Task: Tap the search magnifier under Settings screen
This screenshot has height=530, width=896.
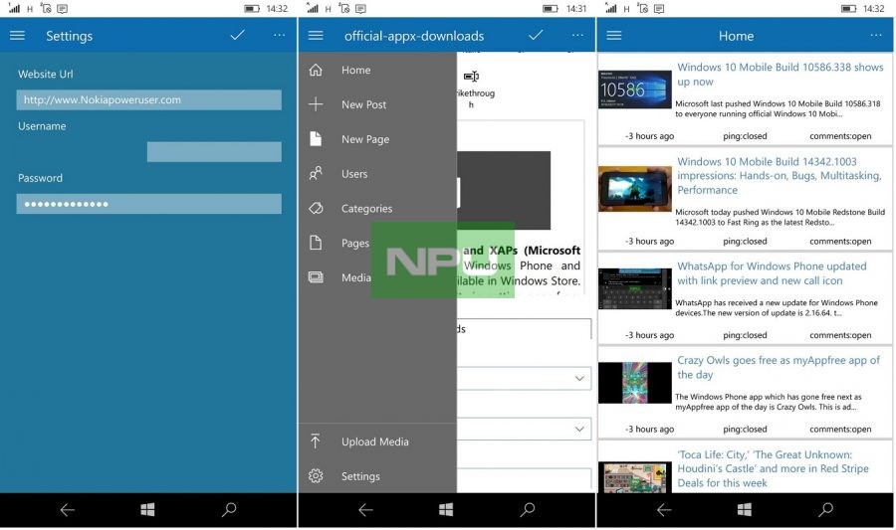Action: point(229,509)
